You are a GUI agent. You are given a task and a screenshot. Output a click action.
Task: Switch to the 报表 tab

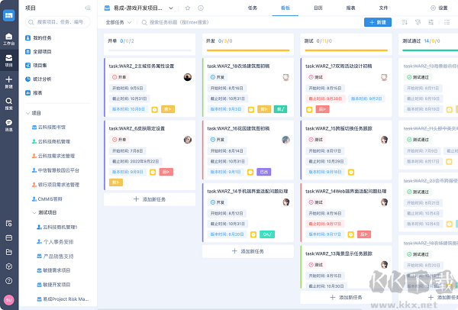(351, 8)
